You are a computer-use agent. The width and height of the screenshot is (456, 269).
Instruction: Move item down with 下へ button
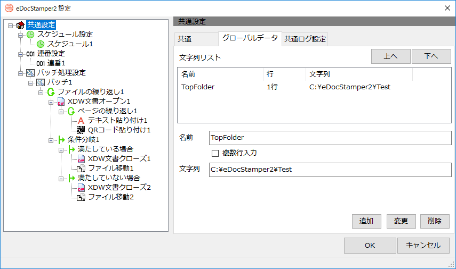coord(431,56)
